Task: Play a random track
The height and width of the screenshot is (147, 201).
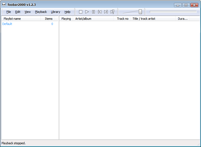Action: tap(113, 12)
